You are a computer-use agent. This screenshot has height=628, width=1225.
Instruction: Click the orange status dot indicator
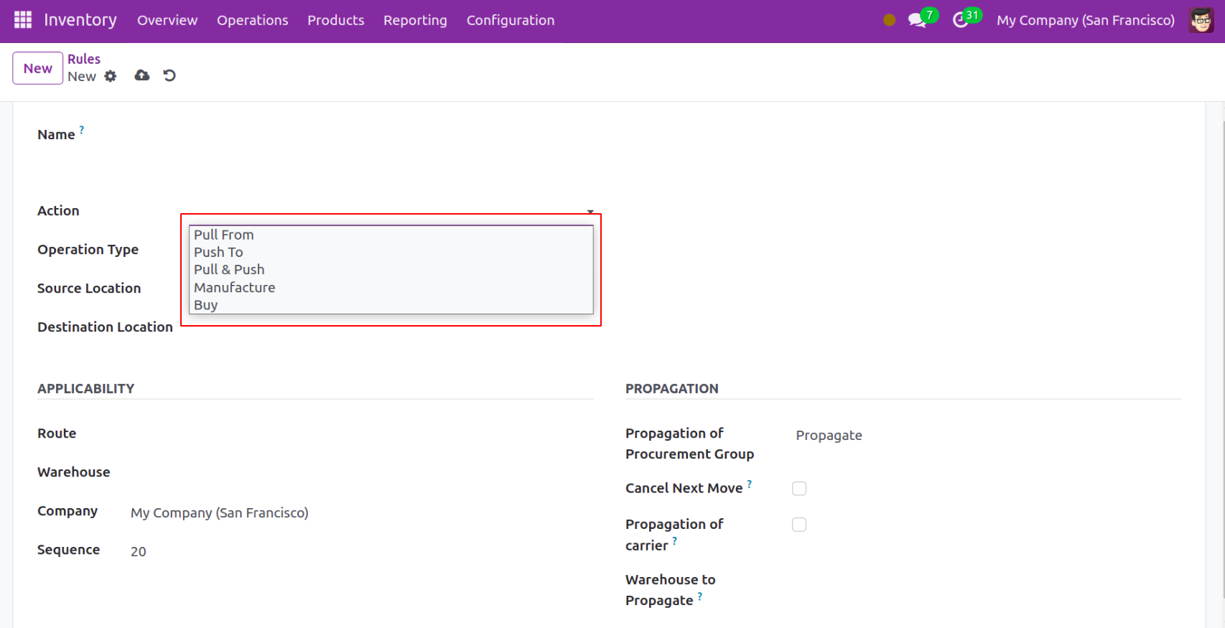point(889,20)
